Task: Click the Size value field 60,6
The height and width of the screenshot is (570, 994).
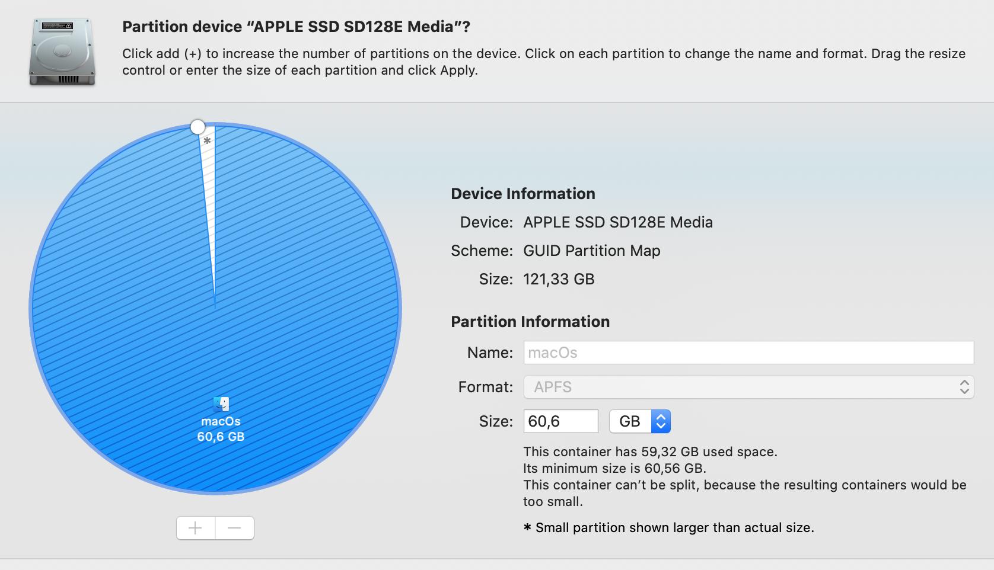Action: click(560, 421)
